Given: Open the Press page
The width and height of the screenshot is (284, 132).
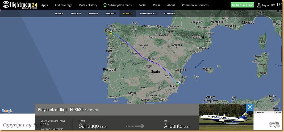Looking at the screenshot, I should click(x=157, y=5).
